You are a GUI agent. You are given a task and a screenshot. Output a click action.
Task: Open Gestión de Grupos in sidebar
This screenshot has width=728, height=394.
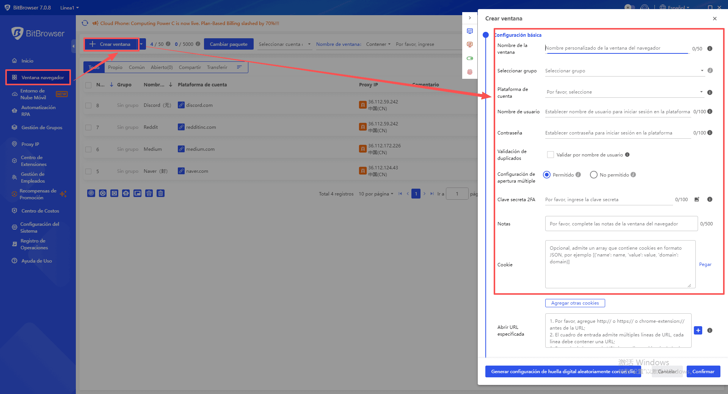42,128
